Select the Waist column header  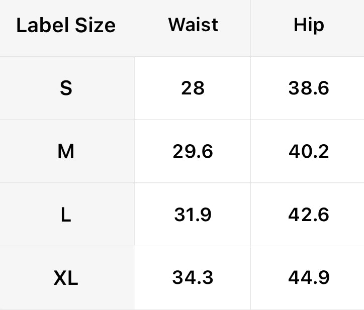pyautogui.click(x=193, y=25)
